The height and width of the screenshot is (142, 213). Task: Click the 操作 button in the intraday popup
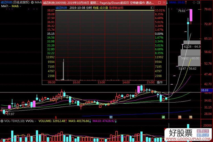pyautogui.click(x=160, y=82)
